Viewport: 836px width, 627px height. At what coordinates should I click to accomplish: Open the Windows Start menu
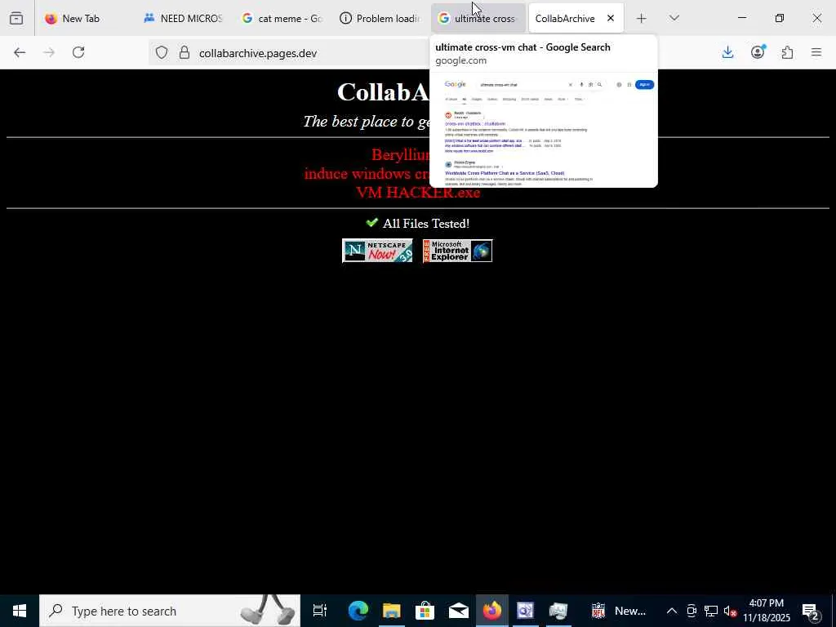coord(20,611)
